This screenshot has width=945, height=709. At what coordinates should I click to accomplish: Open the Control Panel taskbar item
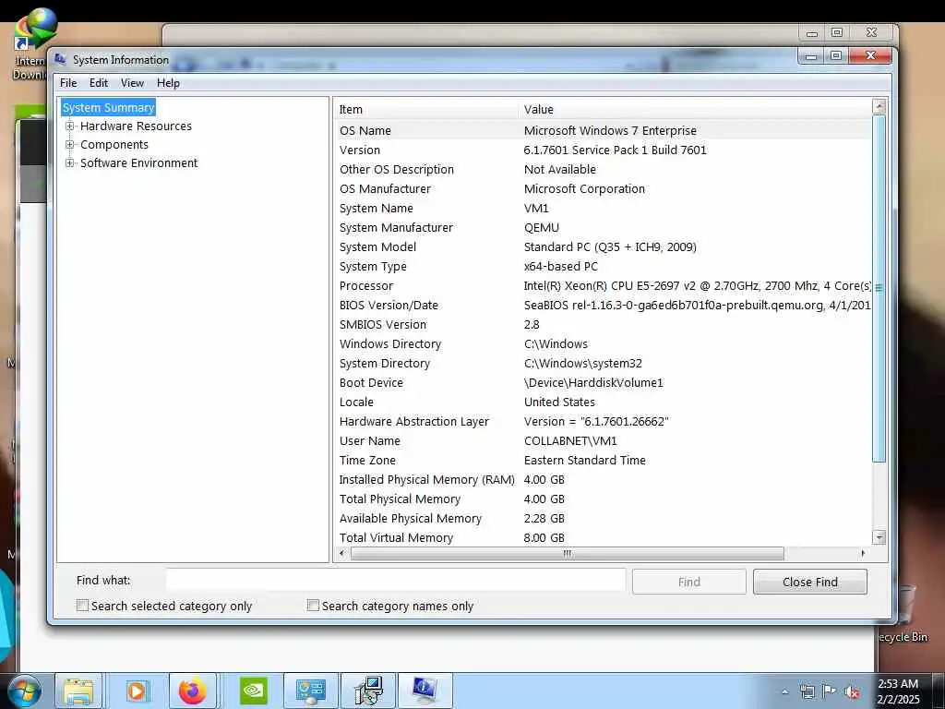click(311, 691)
